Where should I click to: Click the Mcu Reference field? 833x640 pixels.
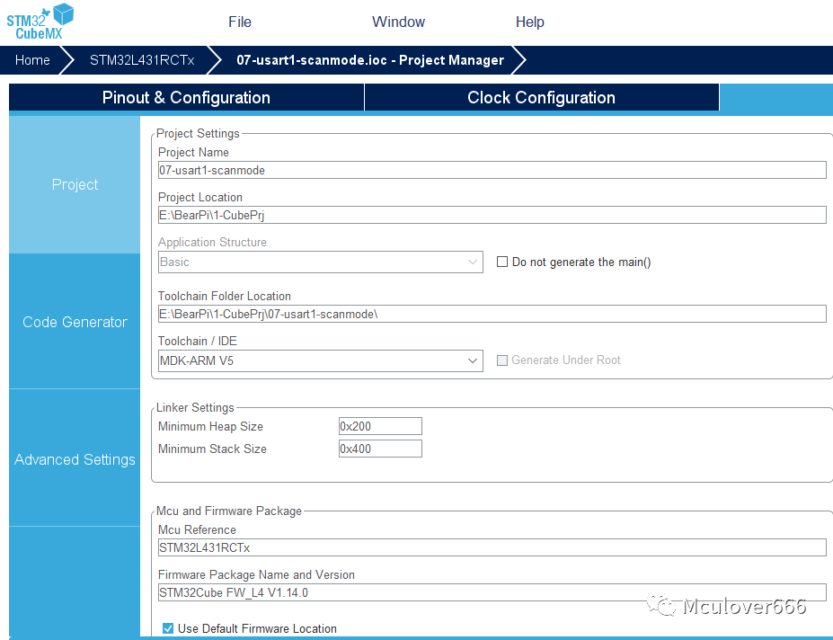tap(492, 547)
